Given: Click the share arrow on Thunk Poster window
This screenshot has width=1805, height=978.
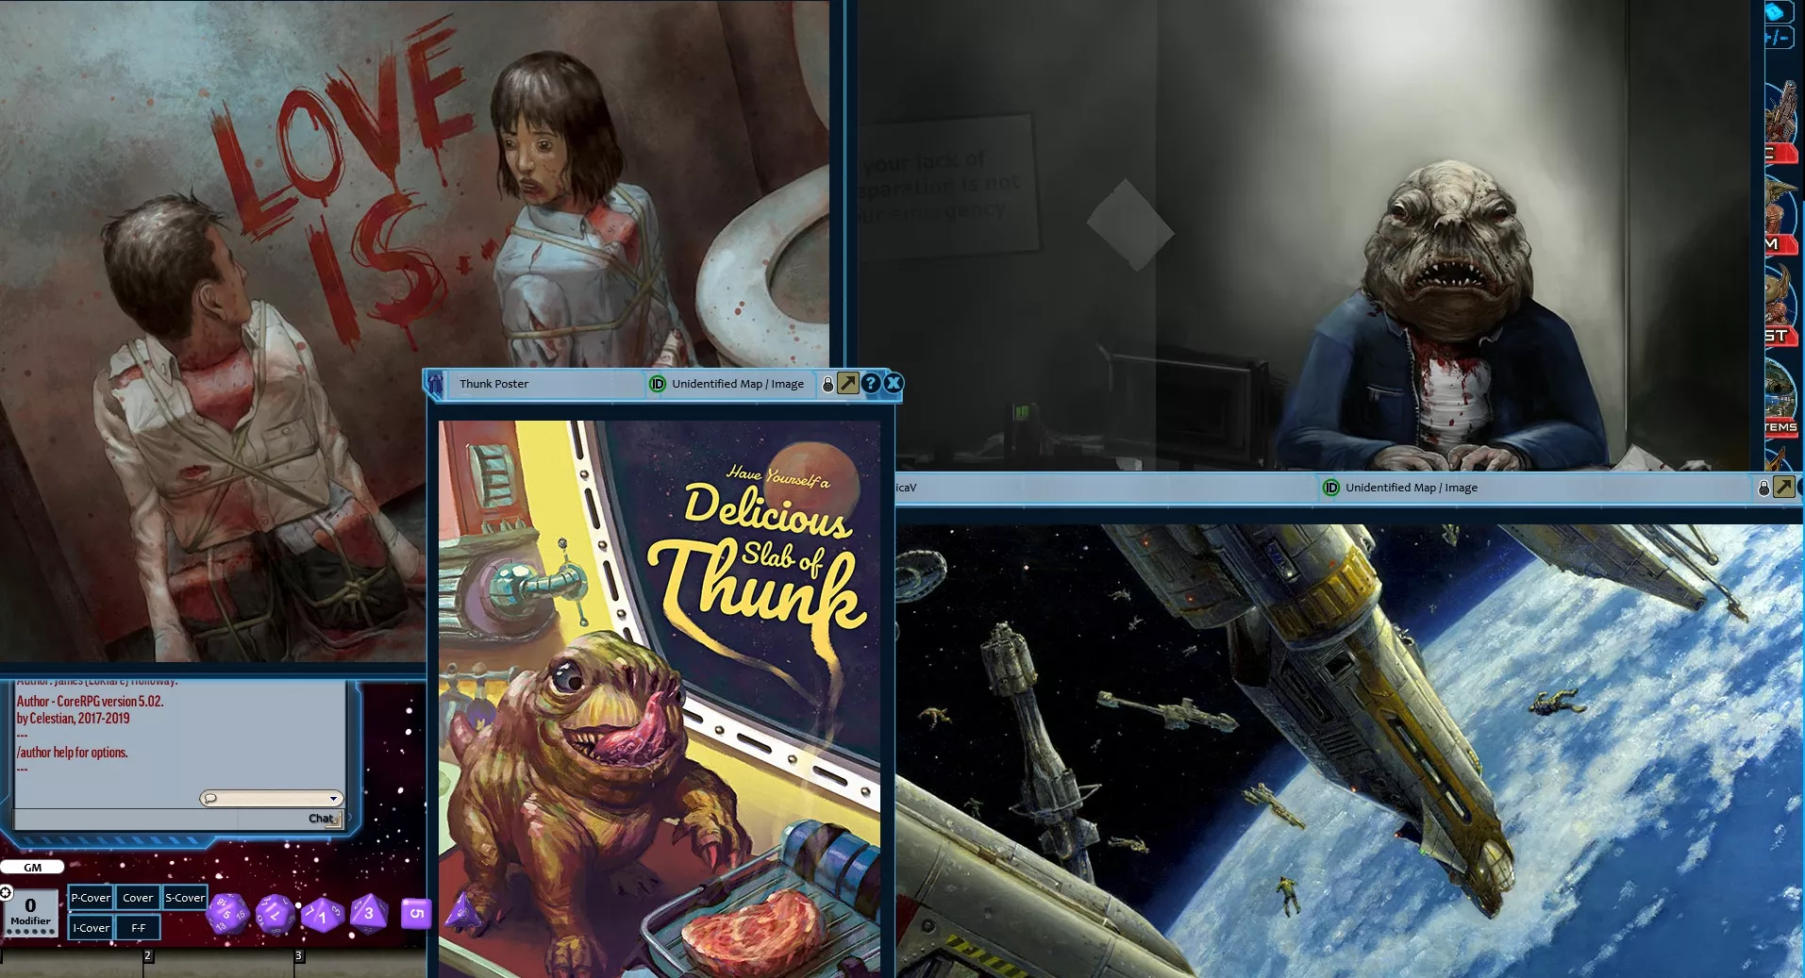Looking at the screenshot, I should tap(848, 383).
